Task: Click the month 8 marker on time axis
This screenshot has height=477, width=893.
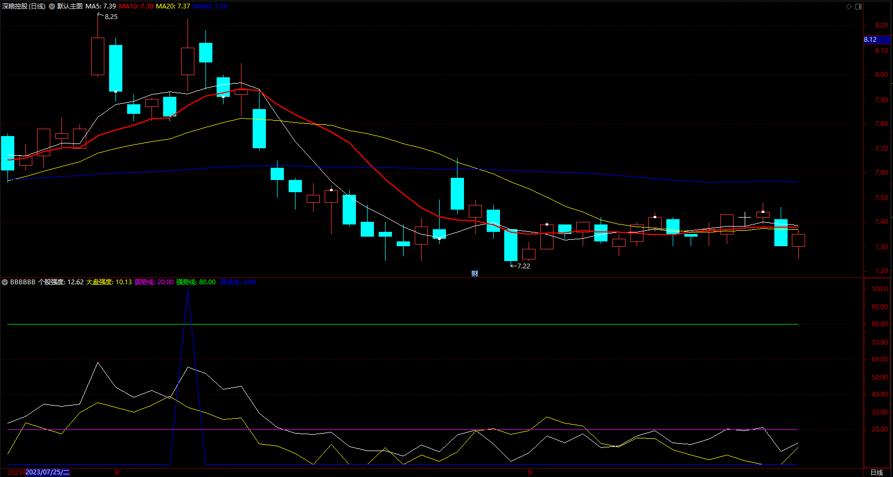Action: coord(118,472)
